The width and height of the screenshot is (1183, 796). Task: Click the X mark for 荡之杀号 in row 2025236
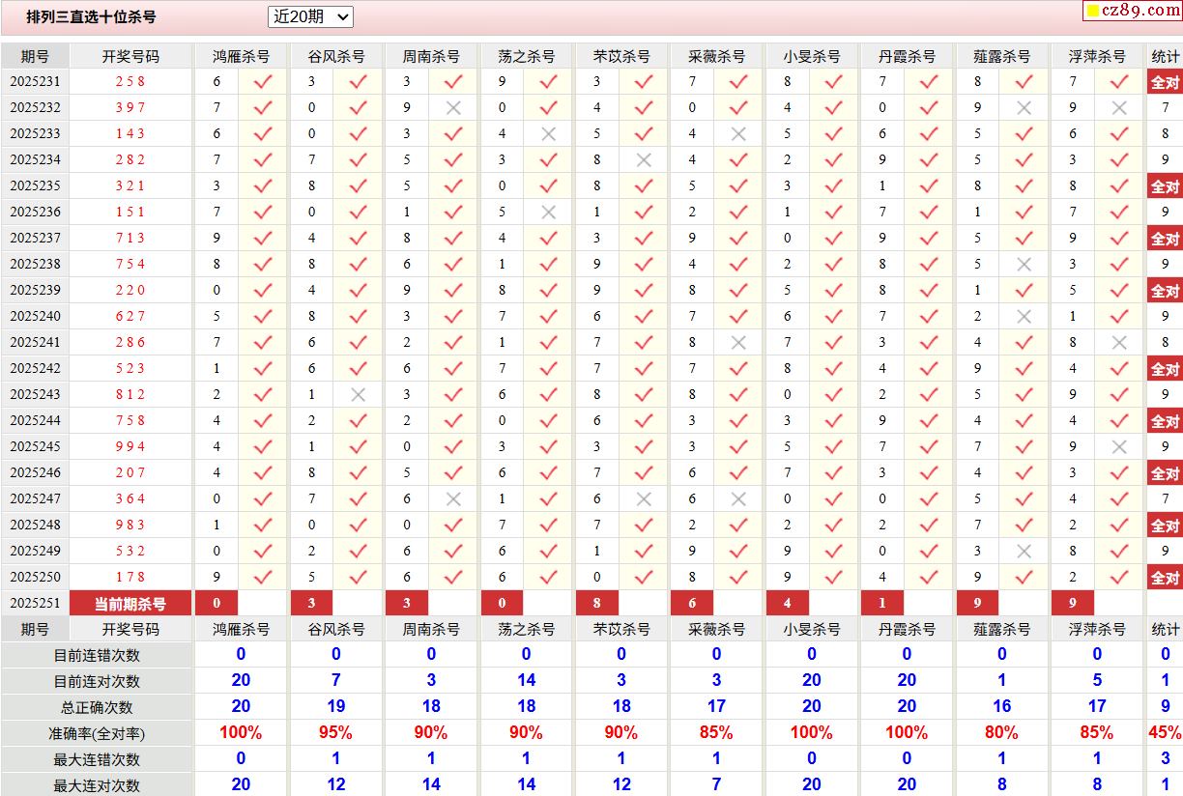click(x=548, y=213)
